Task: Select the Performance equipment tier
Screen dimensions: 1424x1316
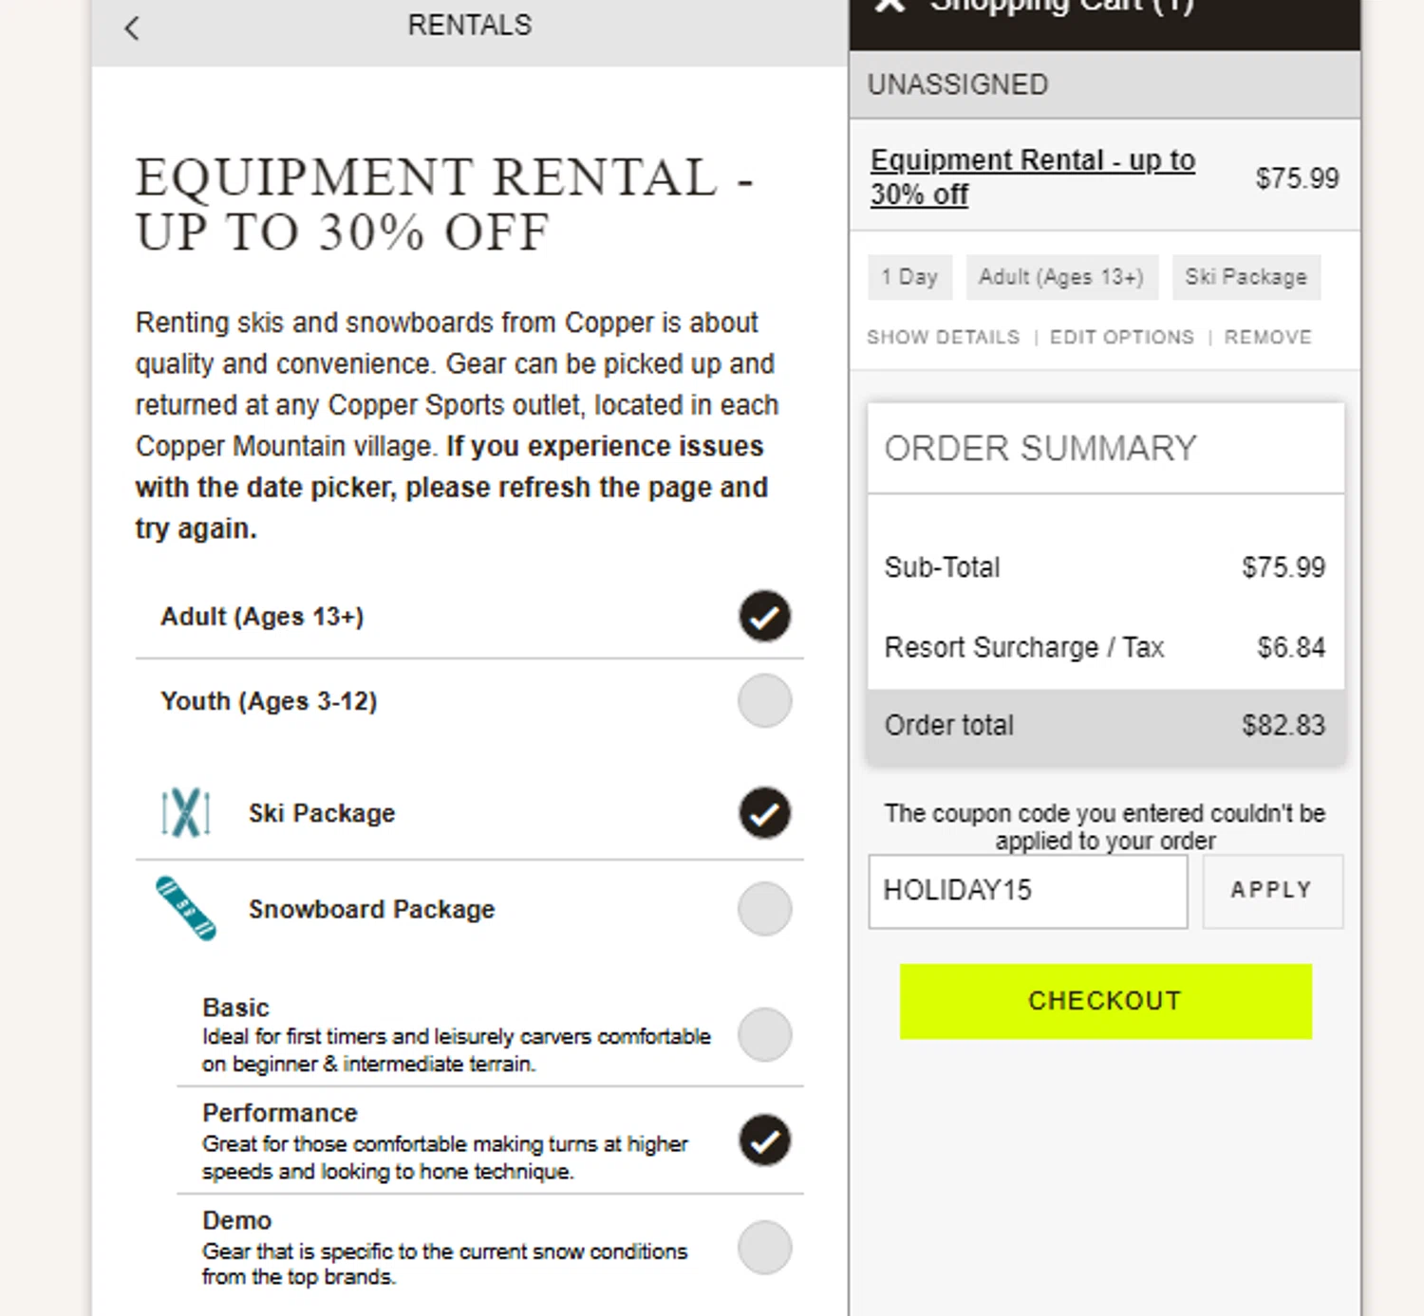Action: click(764, 1140)
